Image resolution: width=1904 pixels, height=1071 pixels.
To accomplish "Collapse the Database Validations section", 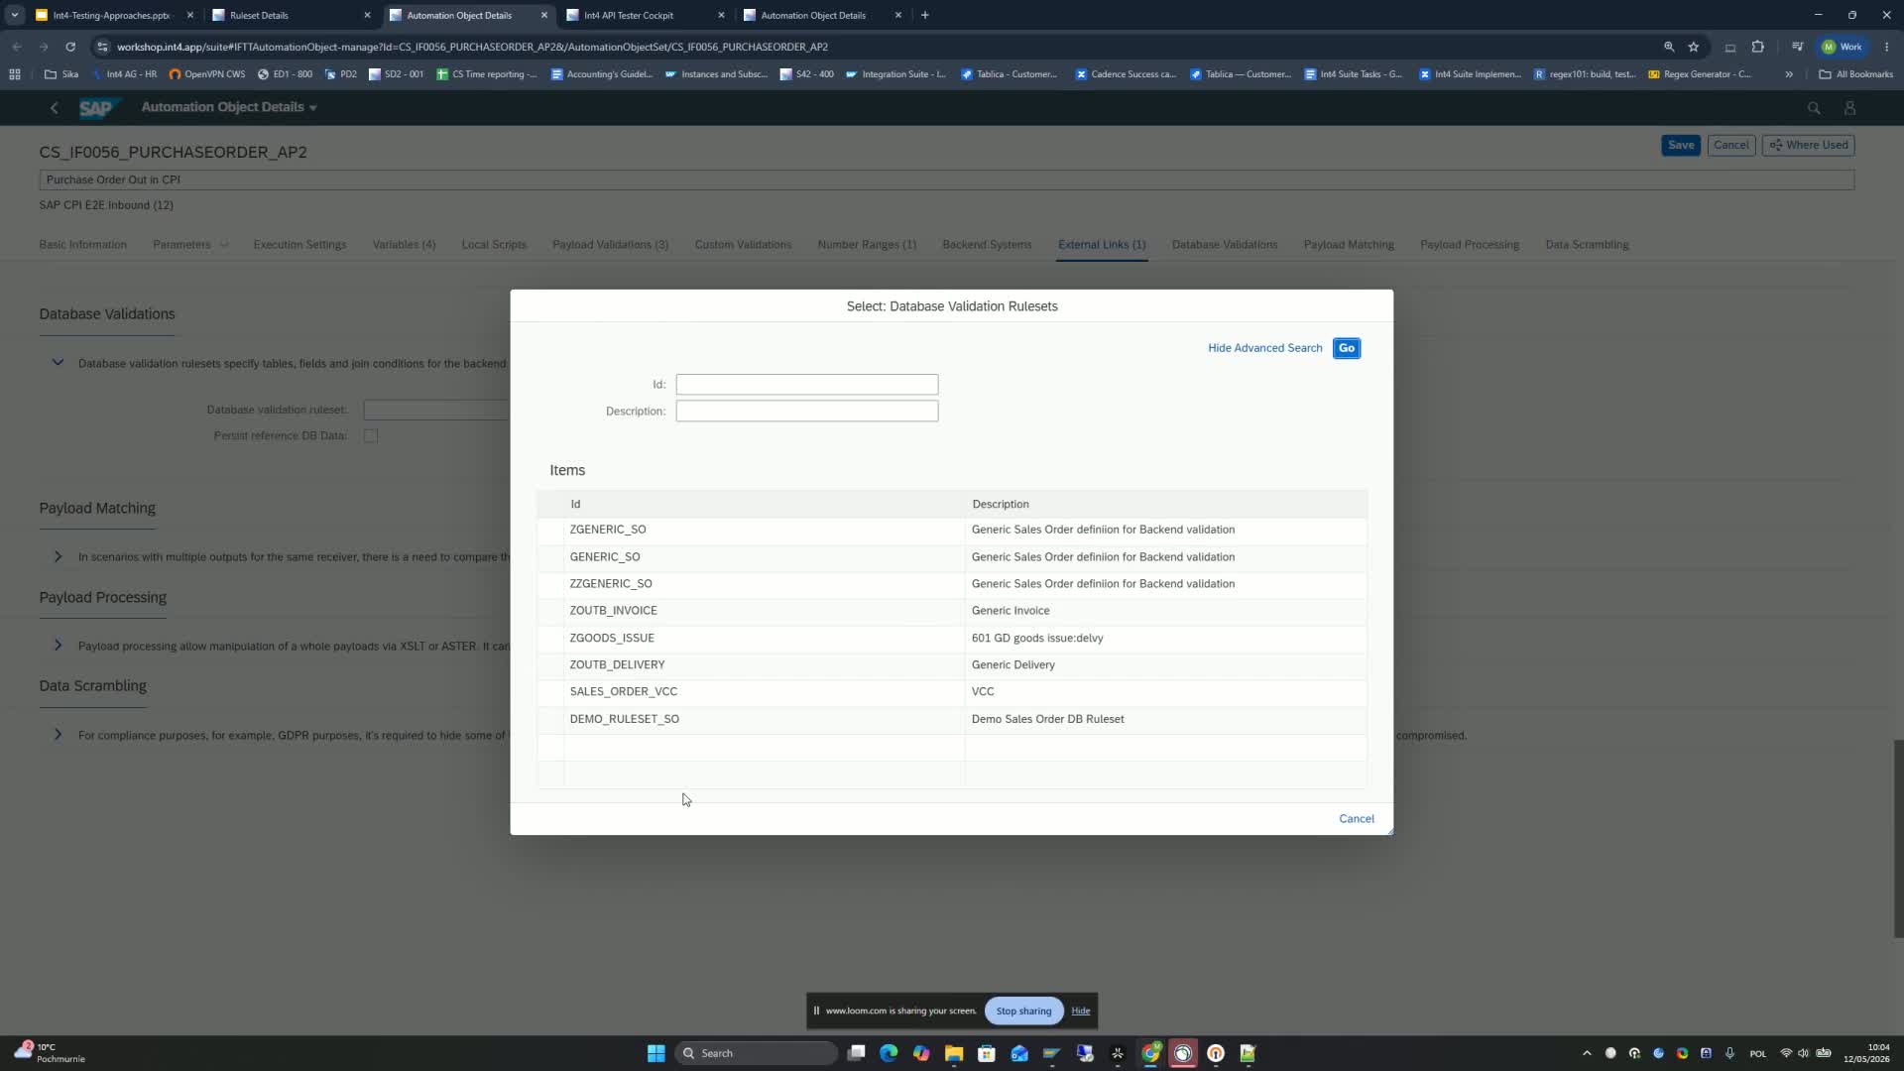I will (x=58, y=363).
